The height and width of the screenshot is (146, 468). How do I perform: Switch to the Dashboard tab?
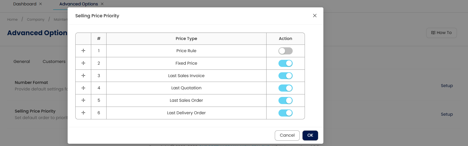point(25,4)
